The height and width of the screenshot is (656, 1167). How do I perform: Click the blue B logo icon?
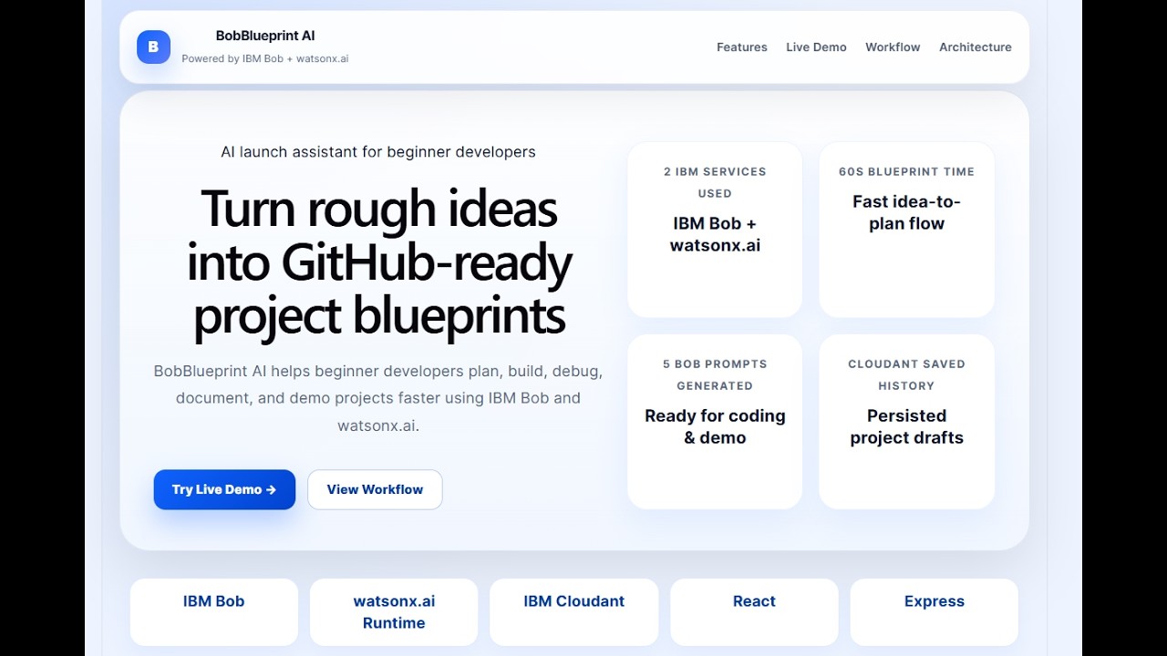(x=153, y=46)
